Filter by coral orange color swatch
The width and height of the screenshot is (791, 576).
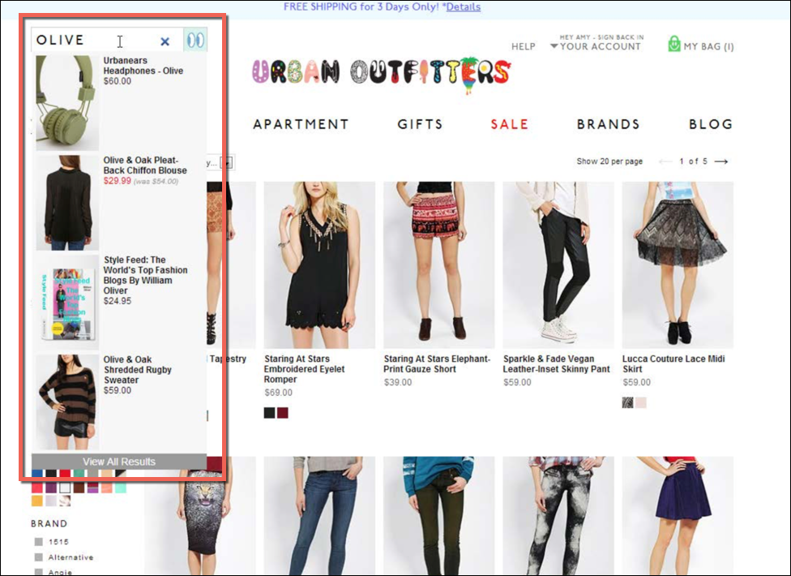click(x=106, y=488)
